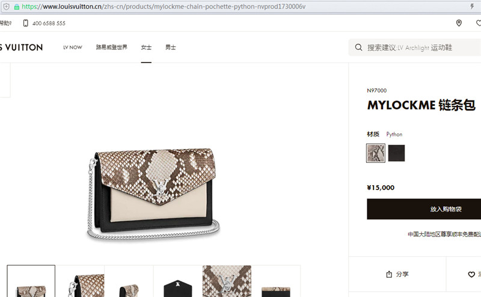This screenshot has height=297, width=481.
Task: Click the ¥15,000 price
Action: 381,188
